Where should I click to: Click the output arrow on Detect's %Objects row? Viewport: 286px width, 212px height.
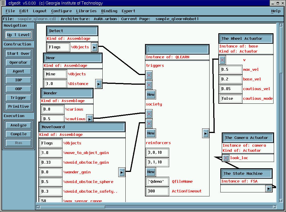click(95, 47)
